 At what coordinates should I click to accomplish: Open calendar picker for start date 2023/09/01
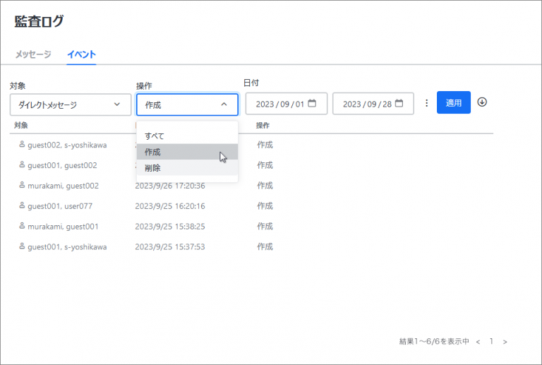click(312, 104)
